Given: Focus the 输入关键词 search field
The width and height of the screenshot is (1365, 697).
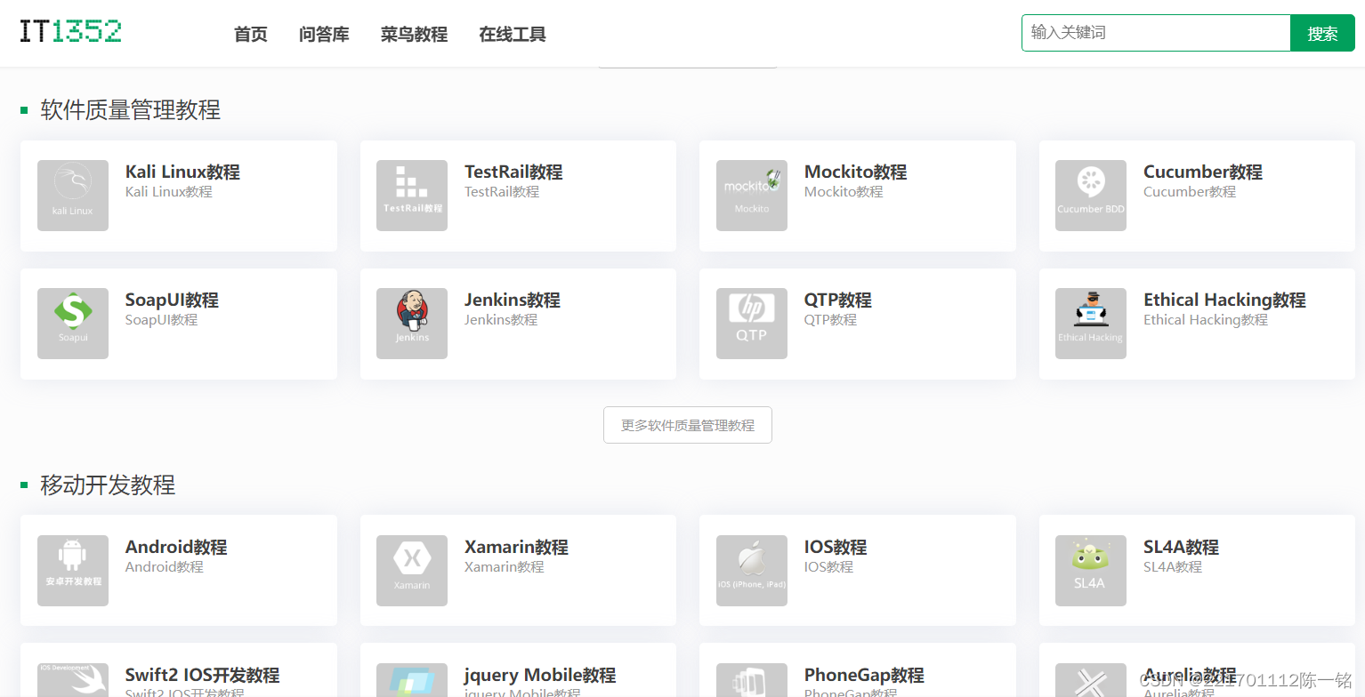Looking at the screenshot, I should (x=1156, y=33).
